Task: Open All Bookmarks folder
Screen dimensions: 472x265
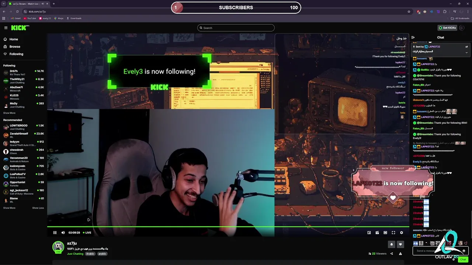Action: coord(460,18)
